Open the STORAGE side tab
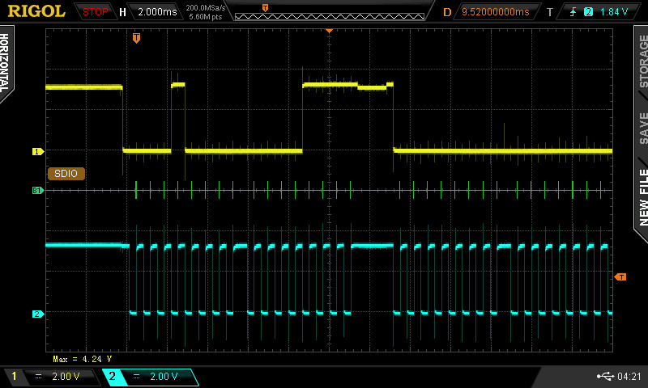648x388 pixels. pyautogui.click(x=642, y=61)
